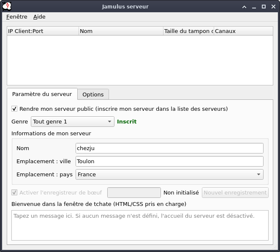Click the Non initialisé status label

point(181,192)
